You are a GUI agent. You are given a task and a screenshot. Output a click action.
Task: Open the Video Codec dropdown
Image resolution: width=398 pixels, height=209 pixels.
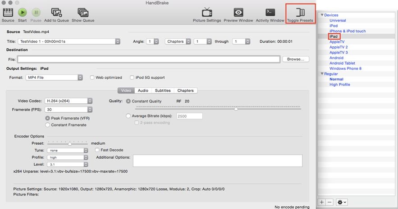[68, 101]
